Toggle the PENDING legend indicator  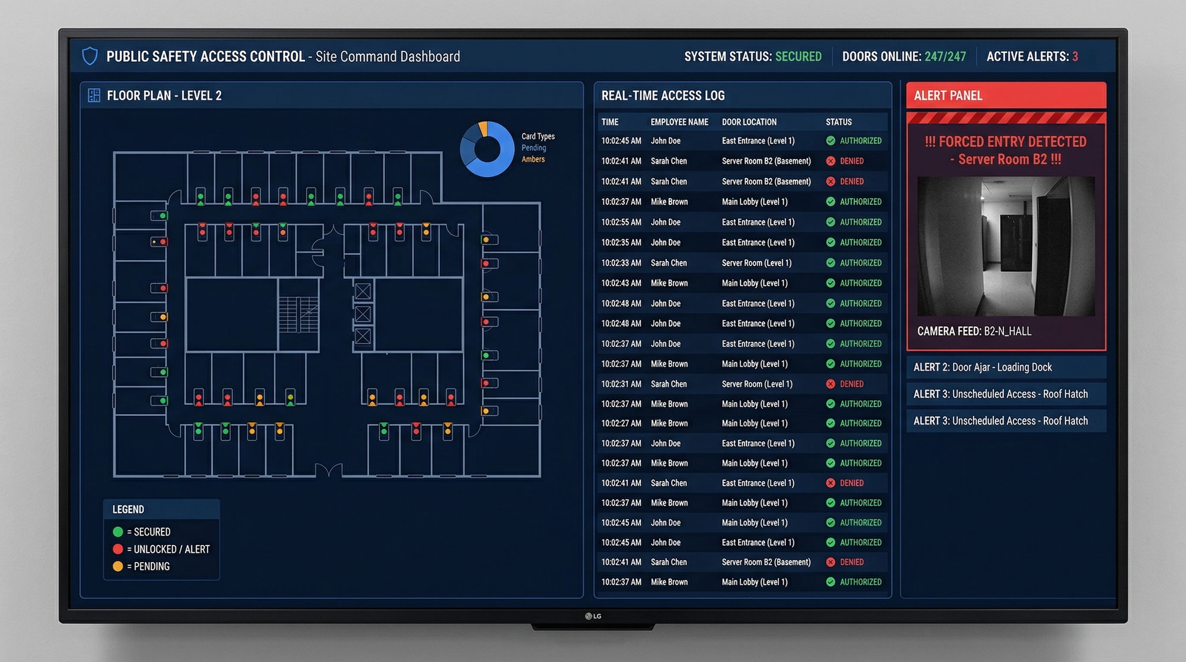[118, 566]
